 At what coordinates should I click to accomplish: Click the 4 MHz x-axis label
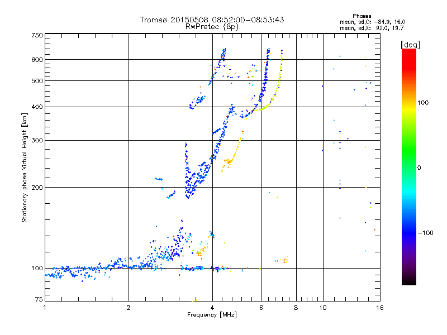212,308
